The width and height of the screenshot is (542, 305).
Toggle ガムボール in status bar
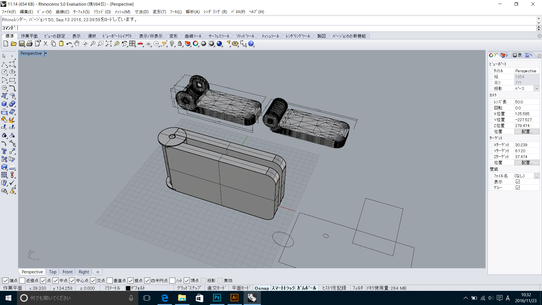(x=307, y=288)
